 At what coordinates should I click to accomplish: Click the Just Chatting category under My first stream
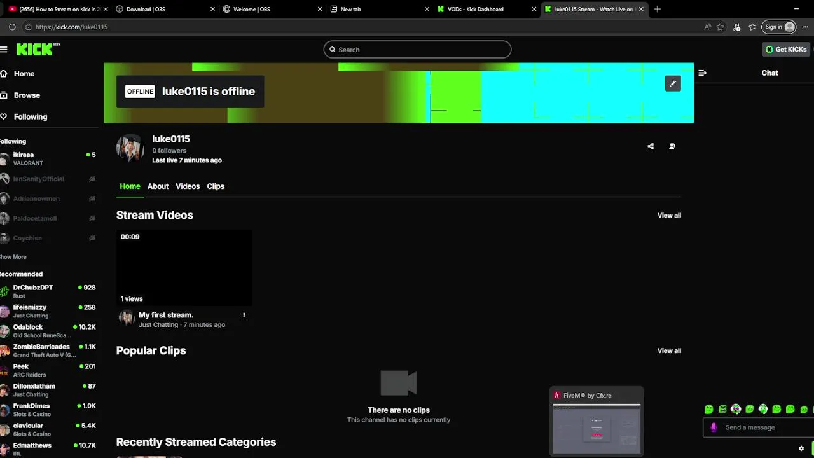coord(158,324)
